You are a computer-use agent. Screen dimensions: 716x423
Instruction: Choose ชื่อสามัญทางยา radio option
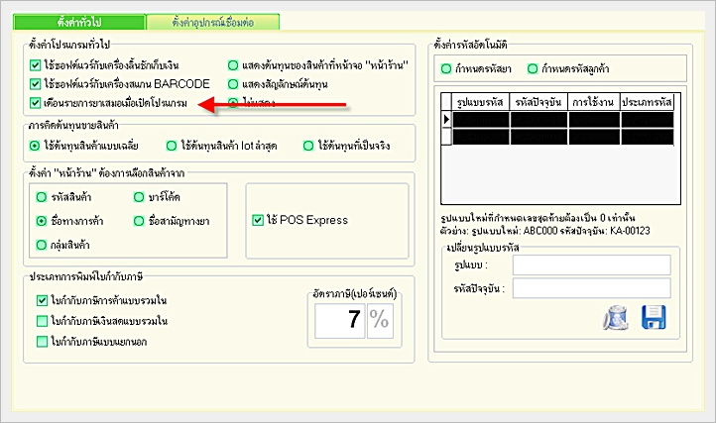tap(139, 221)
